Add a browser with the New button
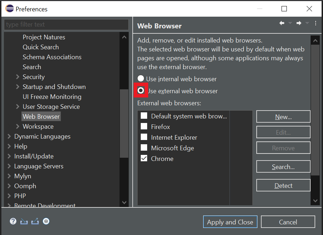323x235 pixels. (x=283, y=116)
